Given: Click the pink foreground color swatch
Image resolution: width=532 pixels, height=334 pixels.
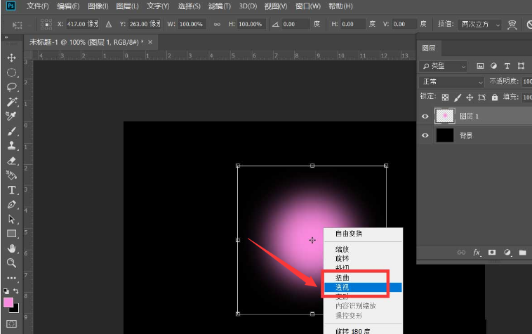Looking at the screenshot, I should (8, 302).
